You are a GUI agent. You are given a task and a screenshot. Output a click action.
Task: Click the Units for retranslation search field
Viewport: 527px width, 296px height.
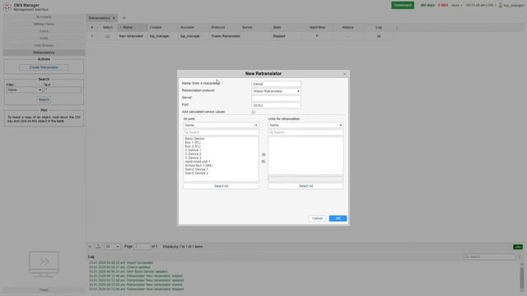pyautogui.click(x=305, y=132)
